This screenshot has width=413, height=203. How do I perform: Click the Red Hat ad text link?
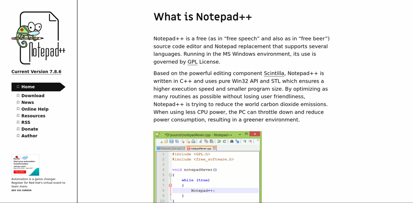tap(38, 182)
